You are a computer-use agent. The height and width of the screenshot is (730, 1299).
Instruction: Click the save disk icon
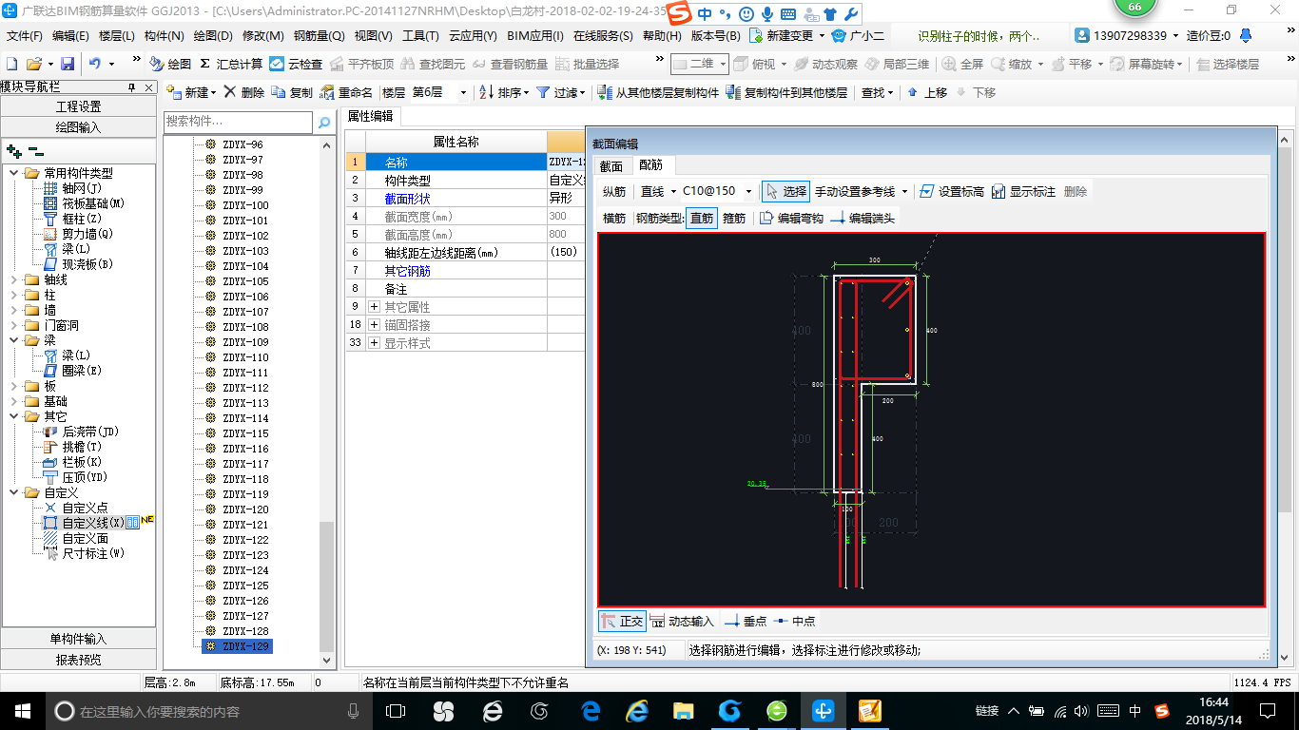click(68, 64)
